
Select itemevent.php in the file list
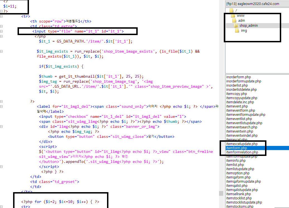237,106
